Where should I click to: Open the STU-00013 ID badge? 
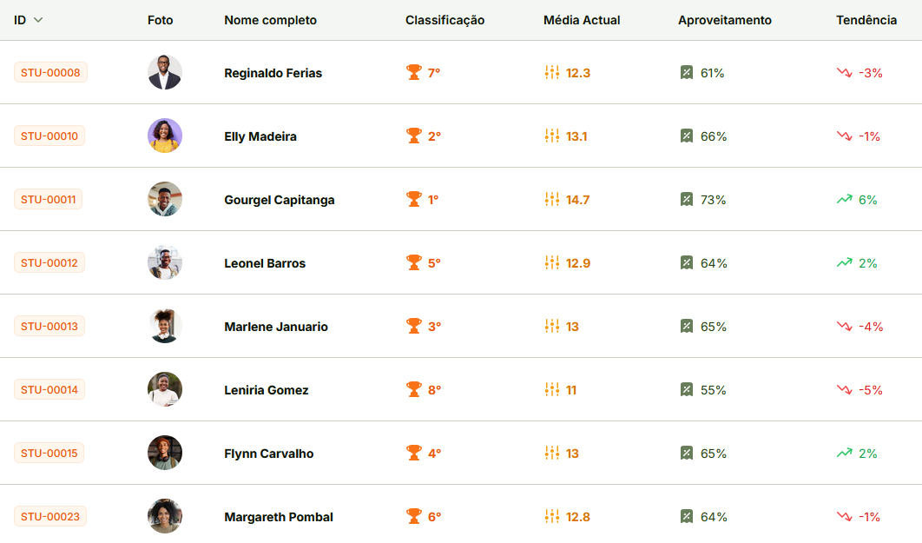tap(49, 326)
